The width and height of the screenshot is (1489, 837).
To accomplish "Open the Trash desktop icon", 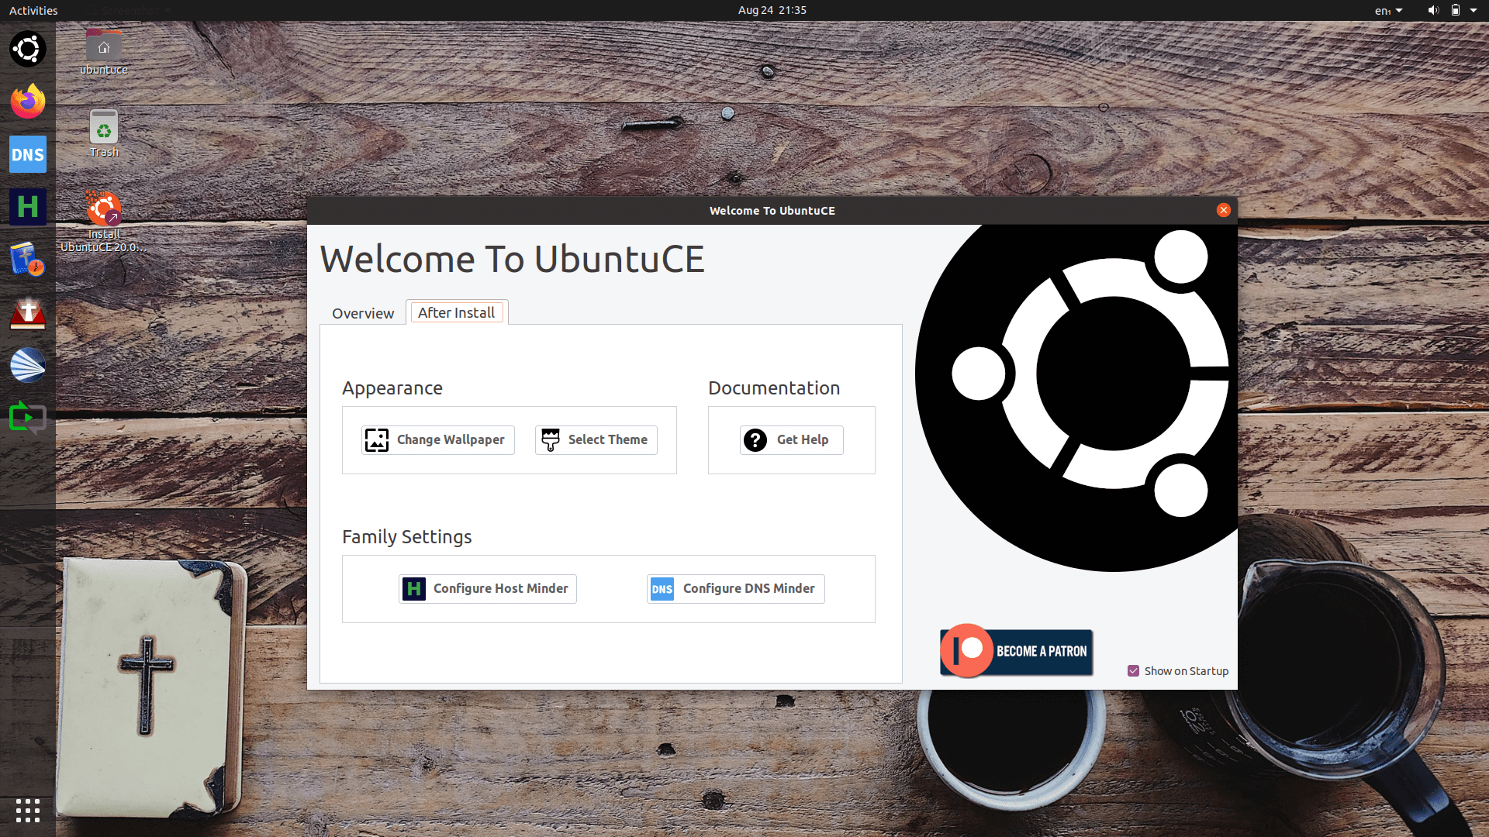I will [x=104, y=134].
